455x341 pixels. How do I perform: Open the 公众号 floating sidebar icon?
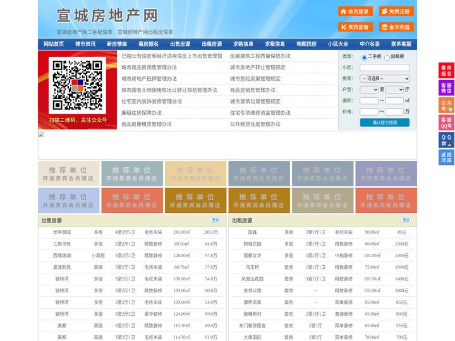(x=446, y=105)
